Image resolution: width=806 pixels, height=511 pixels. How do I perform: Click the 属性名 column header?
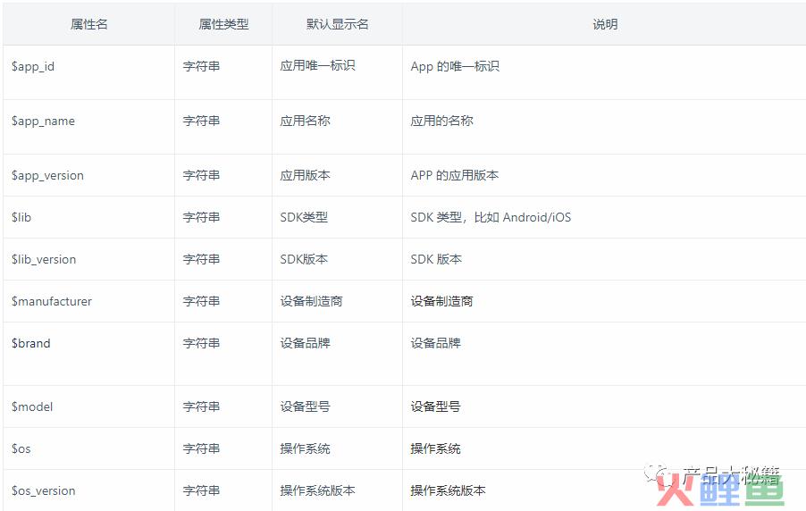pos(89,24)
